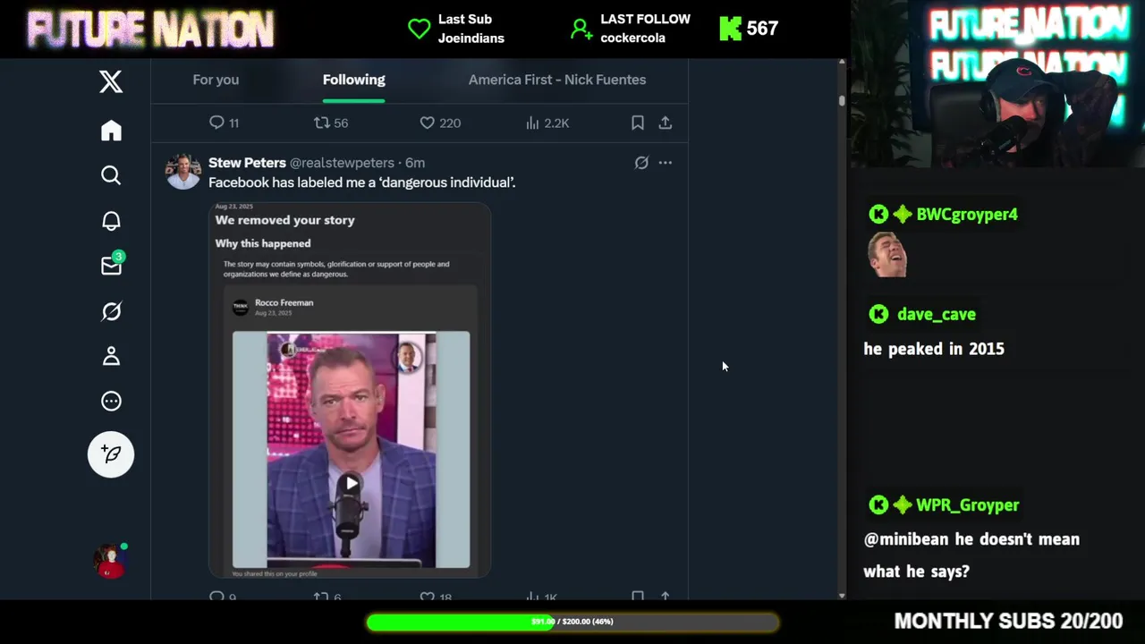Compose a new post with feather button
Image resolution: width=1145 pixels, height=644 pixels.
coord(111,454)
